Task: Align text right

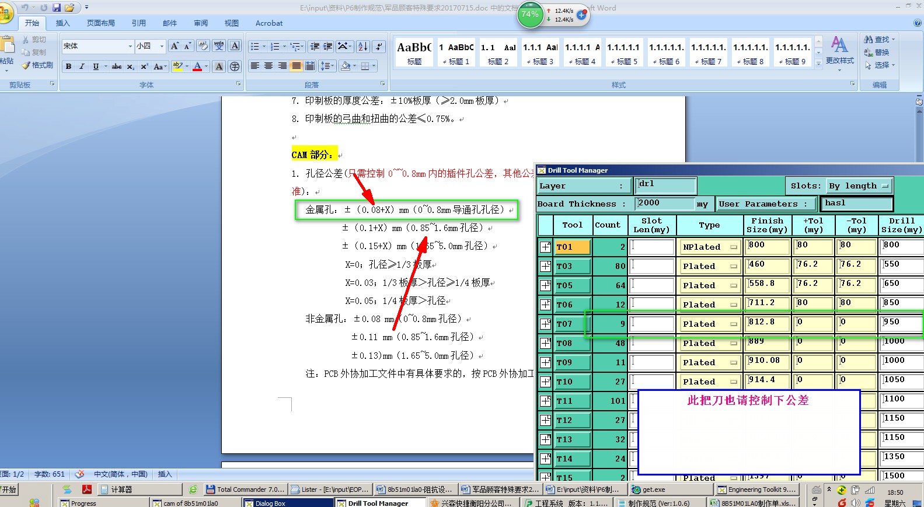Action: (283, 66)
